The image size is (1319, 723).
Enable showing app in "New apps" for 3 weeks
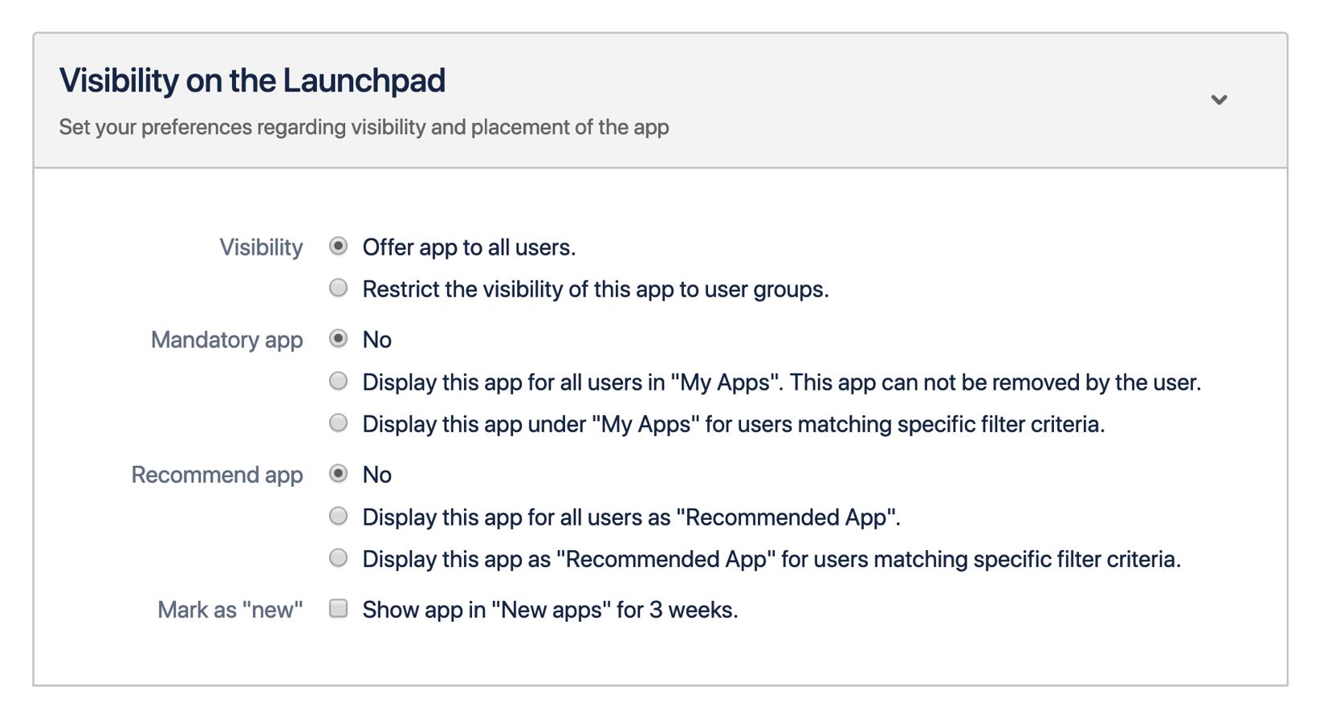338,608
